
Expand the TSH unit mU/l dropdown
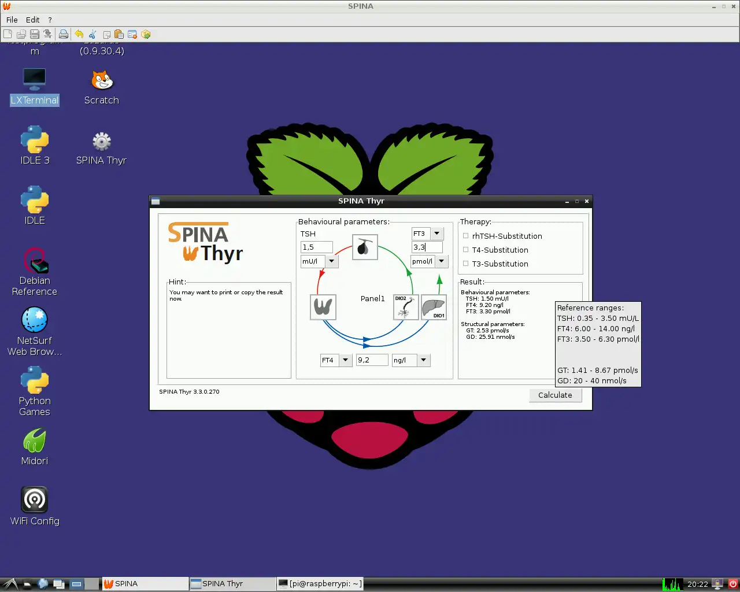pyautogui.click(x=332, y=261)
